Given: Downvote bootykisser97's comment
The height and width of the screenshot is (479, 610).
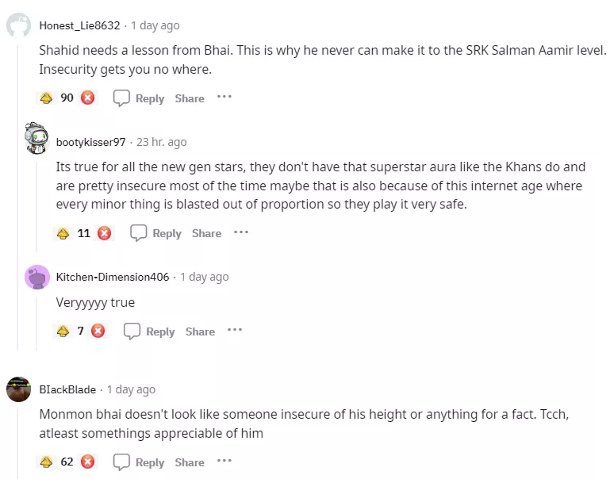Looking at the screenshot, I should tap(105, 233).
